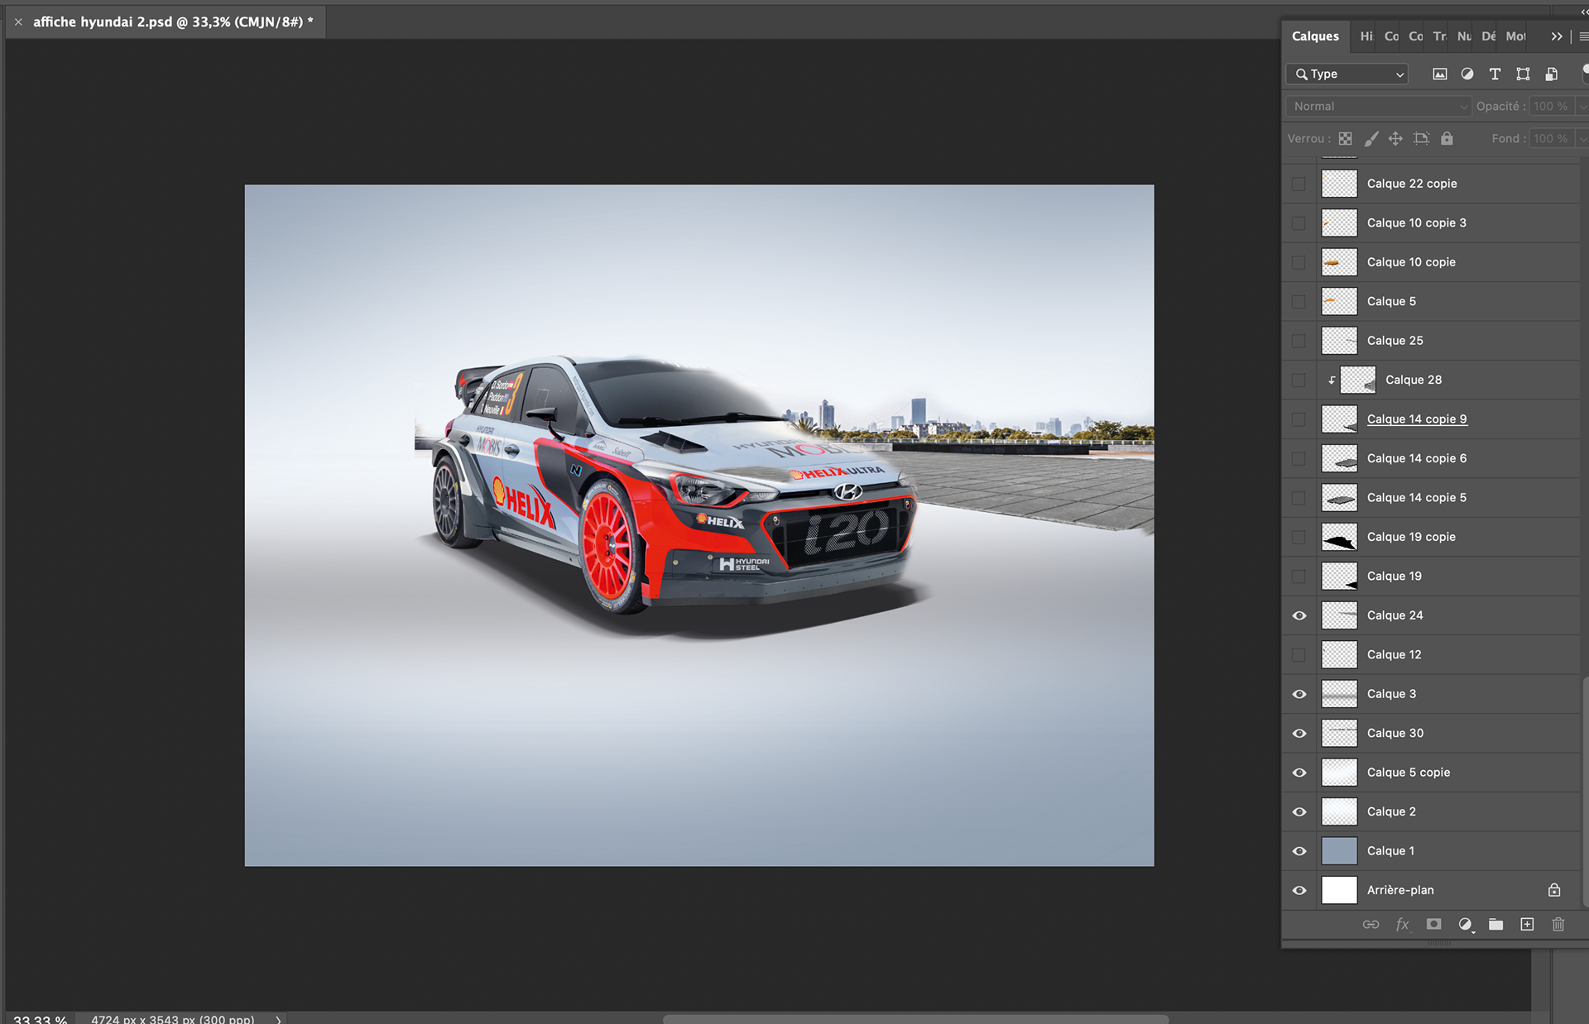Open the Type filter dropdown

click(x=1347, y=74)
